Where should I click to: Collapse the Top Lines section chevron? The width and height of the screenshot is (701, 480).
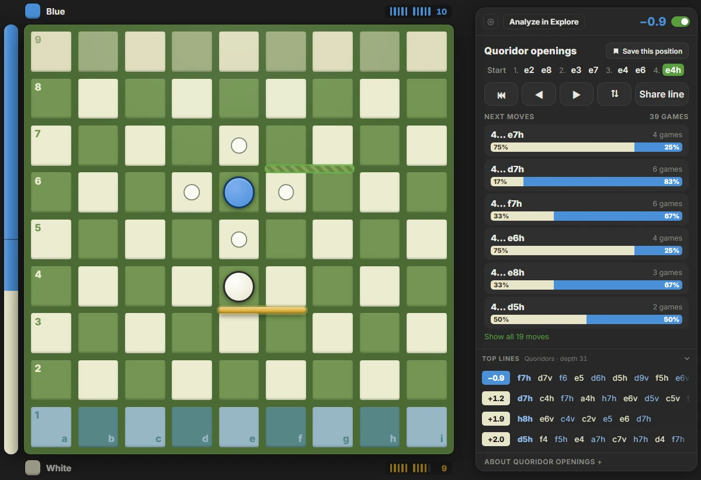pyautogui.click(x=686, y=359)
